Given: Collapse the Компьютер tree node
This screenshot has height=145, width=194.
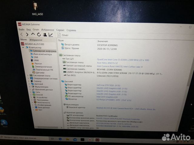Looking at the screenshot, I should tap(23, 47).
